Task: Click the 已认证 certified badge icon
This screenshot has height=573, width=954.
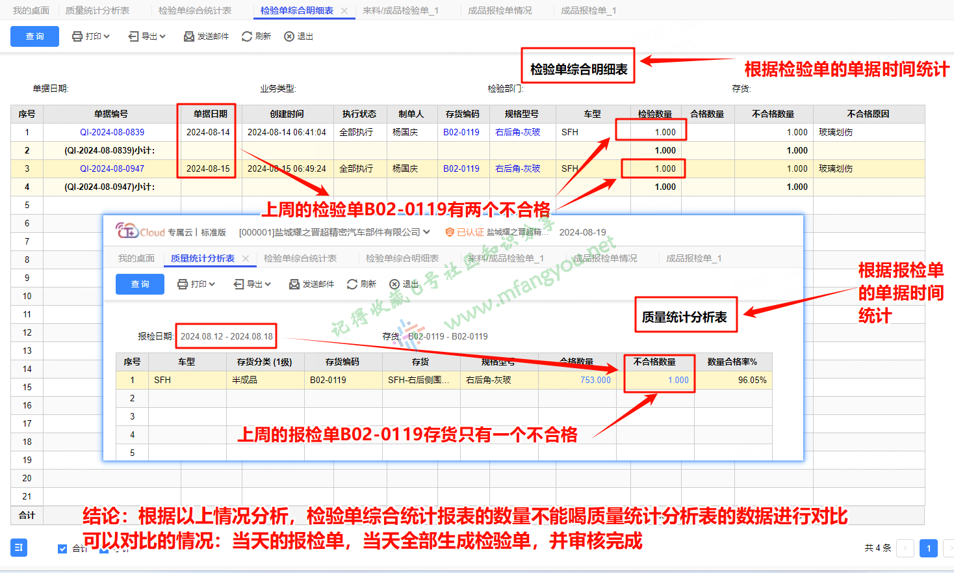Action: pos(449,232)
